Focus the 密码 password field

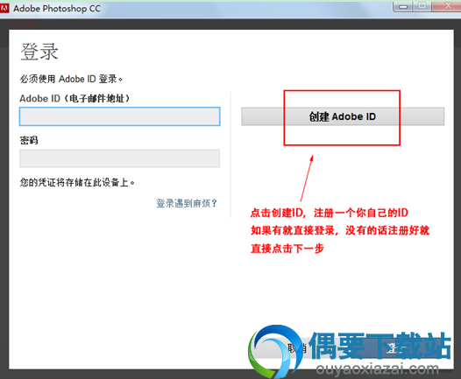coord(120,158)
